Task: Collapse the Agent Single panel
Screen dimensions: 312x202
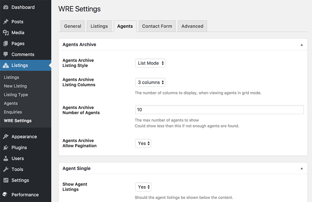Action: tap(302, 169)
